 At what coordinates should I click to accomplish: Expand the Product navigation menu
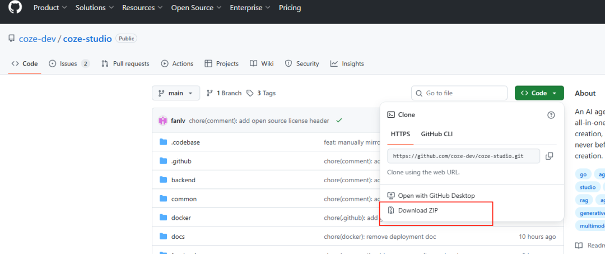pos(50,8)
